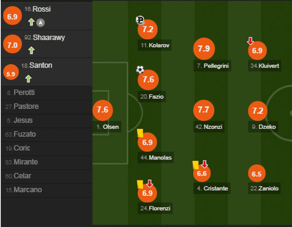Select Olsen's 7.6 goalkeeper rating badge

click(x=102, y=109)
